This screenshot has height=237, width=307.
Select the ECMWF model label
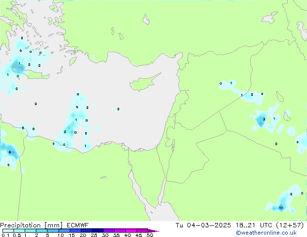pyautogui.click(x=78, y=225)
